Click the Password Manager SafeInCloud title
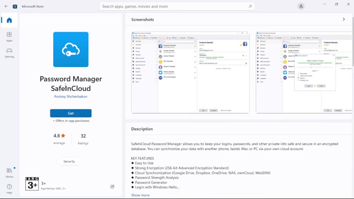 71,83
